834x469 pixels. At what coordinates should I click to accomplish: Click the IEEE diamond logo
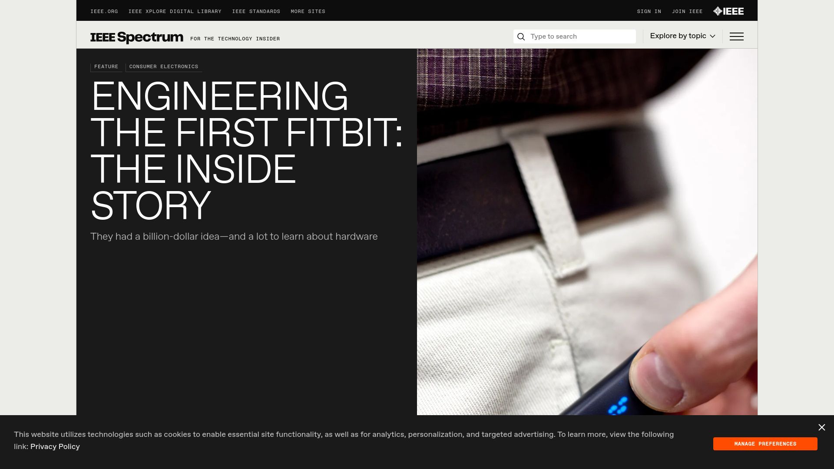coord(728,11)
